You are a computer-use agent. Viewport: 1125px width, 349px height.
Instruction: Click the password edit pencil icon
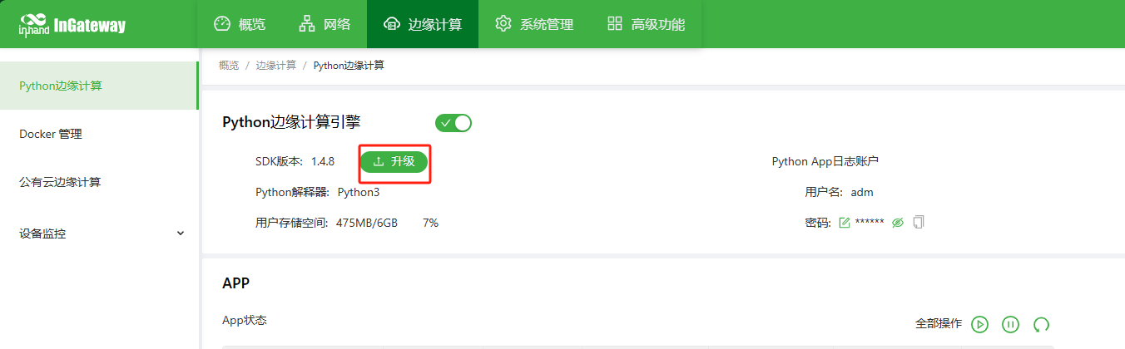pos(845,223)
